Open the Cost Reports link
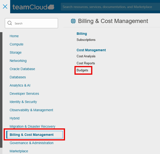Image resolution: width=160 pixels, height=154 pixels. pyautogui.click(x=86, y=63)
